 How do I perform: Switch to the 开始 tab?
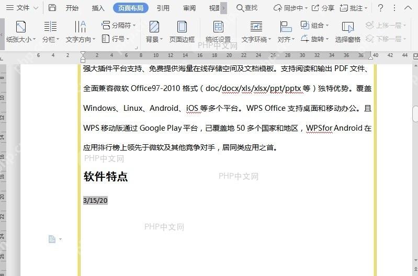(x=72, y=8)
